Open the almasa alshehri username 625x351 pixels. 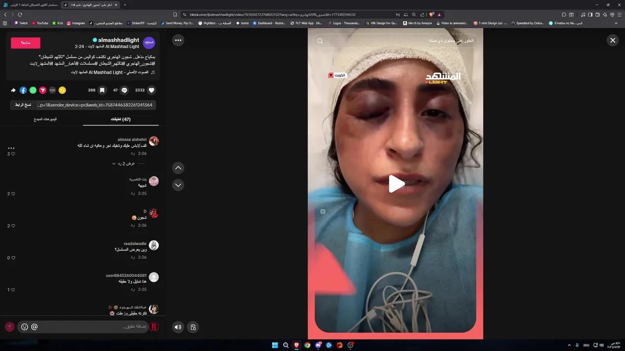(x=132, y=139)
